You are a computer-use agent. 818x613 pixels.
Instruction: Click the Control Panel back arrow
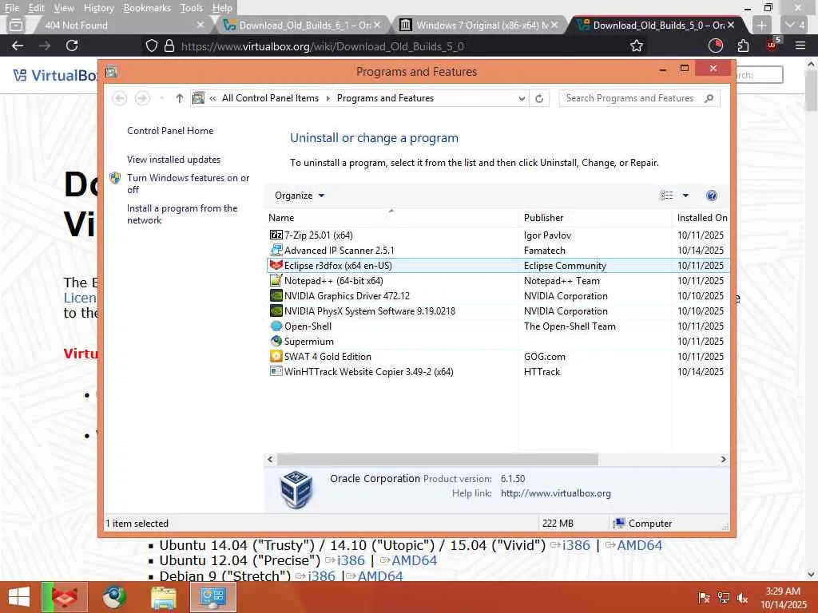pyautogui.click(x=120, y=98)
